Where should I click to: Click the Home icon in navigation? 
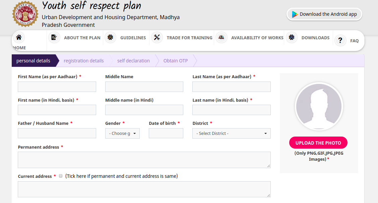pyautogui.click(x=19, y=38)
